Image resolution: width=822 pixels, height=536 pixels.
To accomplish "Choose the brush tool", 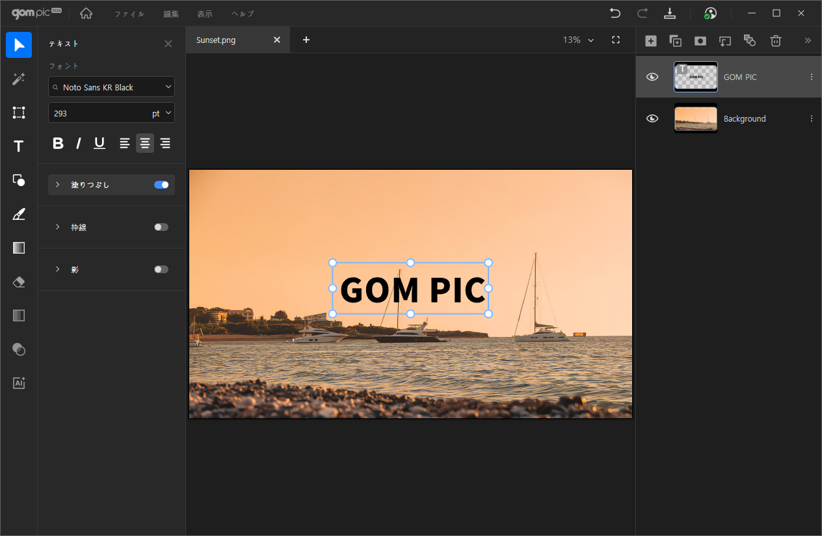I will (x=19, y=214).
